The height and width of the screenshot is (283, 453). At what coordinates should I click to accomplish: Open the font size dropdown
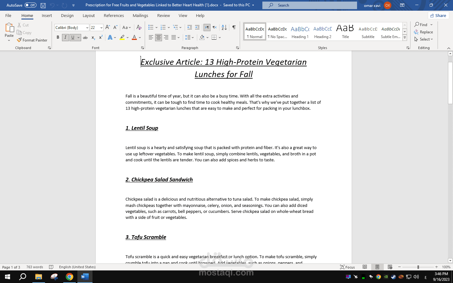pyautogui.click(x=101, y=28)
